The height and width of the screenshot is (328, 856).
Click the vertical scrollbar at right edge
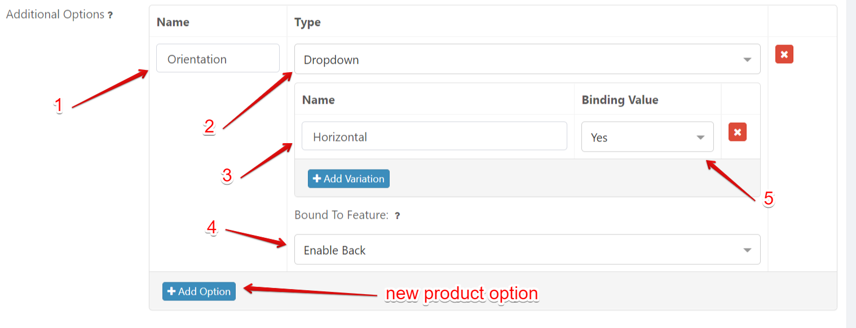[851, 163]
